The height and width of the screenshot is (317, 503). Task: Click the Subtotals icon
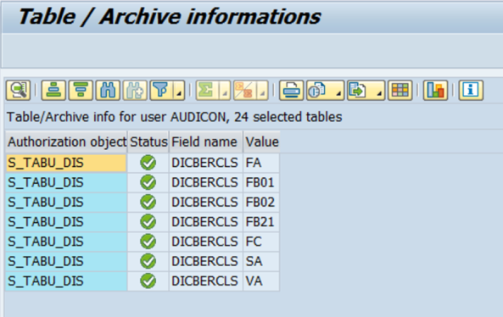click(x=245, y=90)
